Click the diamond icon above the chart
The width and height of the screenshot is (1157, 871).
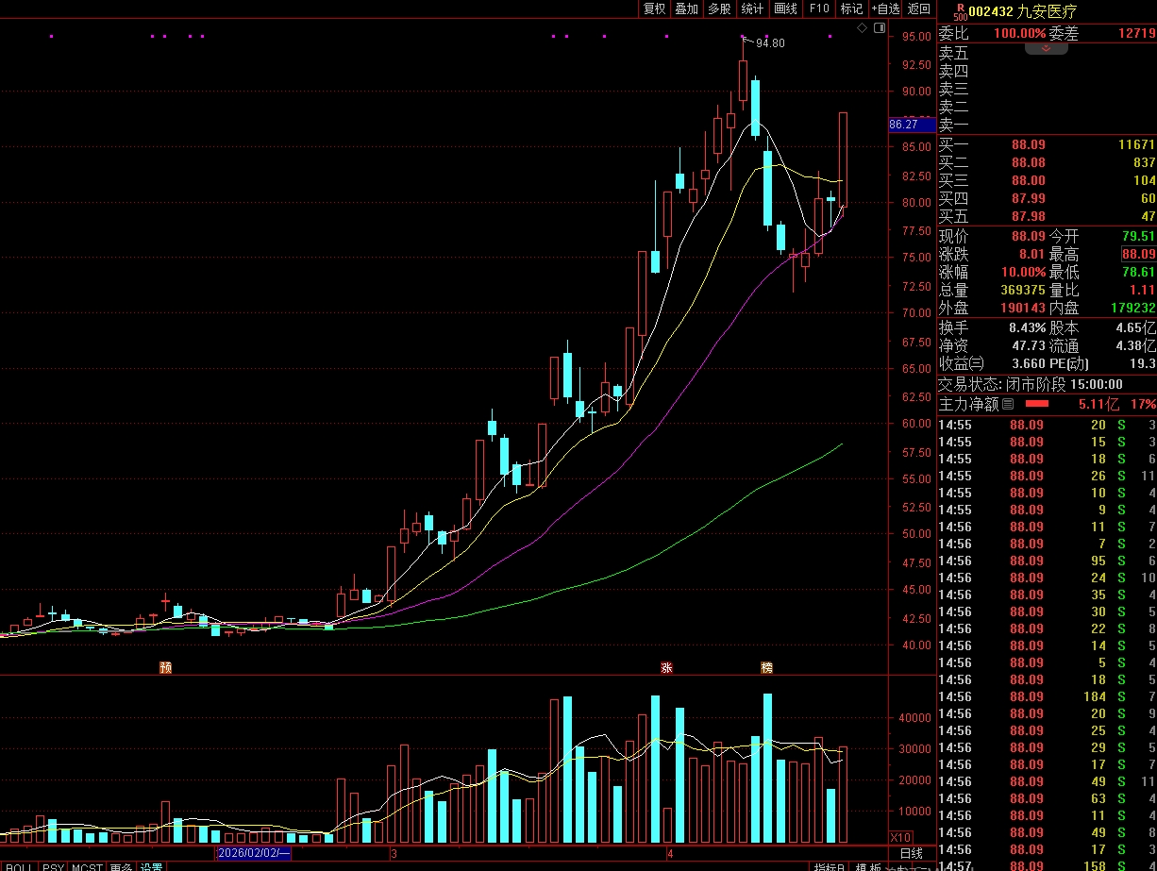(862, 29)
